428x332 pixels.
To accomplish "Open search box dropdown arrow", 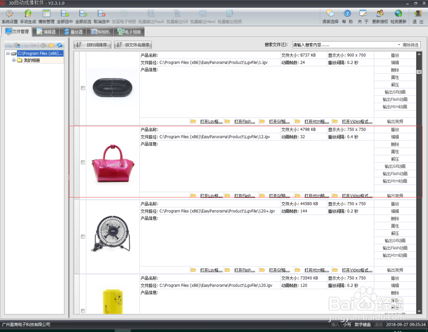I will pyautogui.click(x=399, y=45).
